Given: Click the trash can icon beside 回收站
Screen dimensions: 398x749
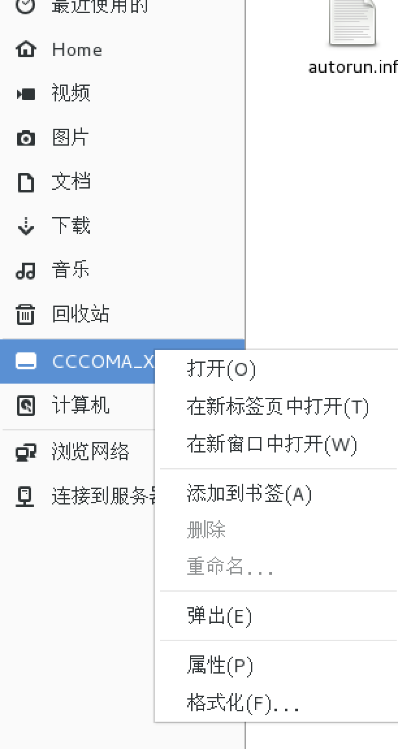Looking at the screenshot, I should pyautogui.click(x=26, y=314).
